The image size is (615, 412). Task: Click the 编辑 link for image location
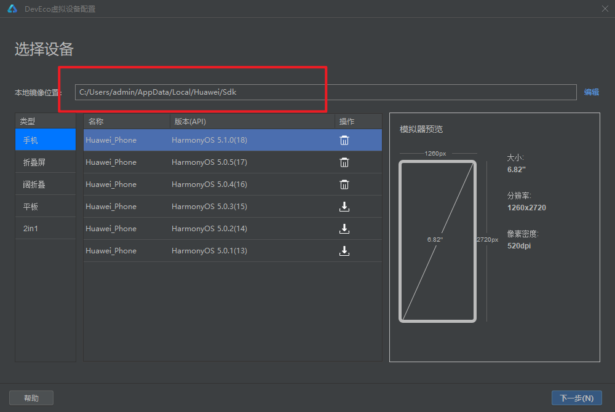tap(591, 92)
